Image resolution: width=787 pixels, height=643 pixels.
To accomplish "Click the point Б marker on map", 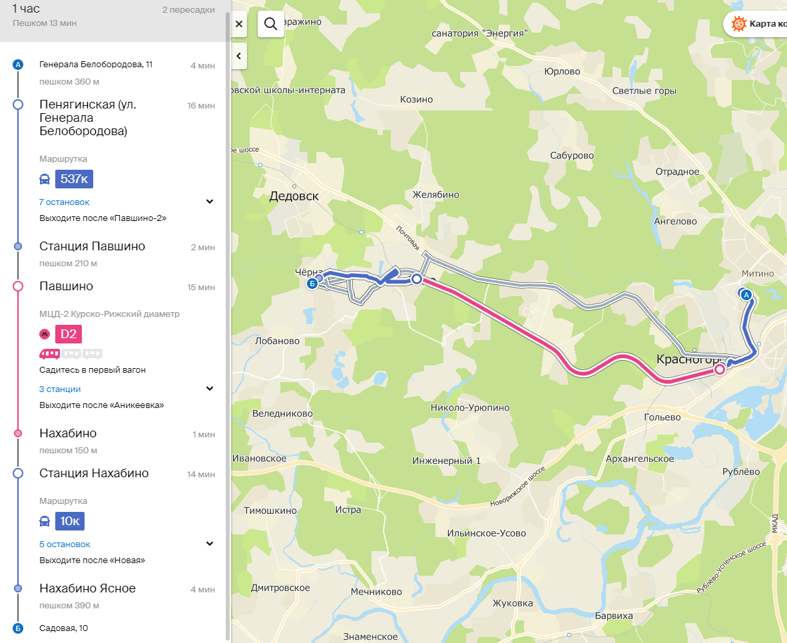I will coord(312,284).
